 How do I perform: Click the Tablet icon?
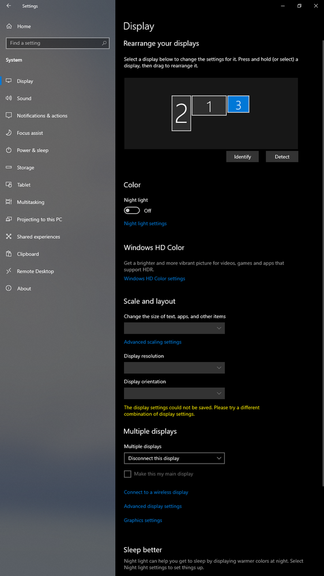click(9, 185)
